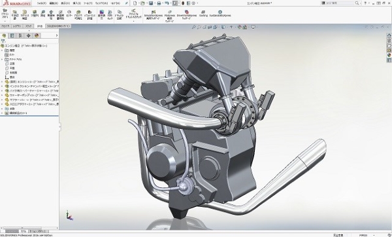This screenshot has height=237, width=392.
Task: Switch to the ConfigurationManager tab icon
Action: [20, 35]
